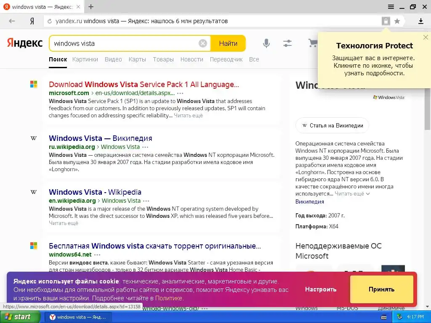This screenshot has height=323, width=431.
Task: Select the Поиск tab
Action: (x=58, y=59)
